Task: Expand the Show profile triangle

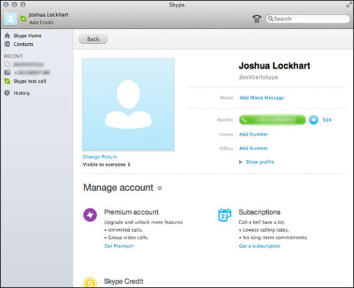Action: [x=241, y=162]
